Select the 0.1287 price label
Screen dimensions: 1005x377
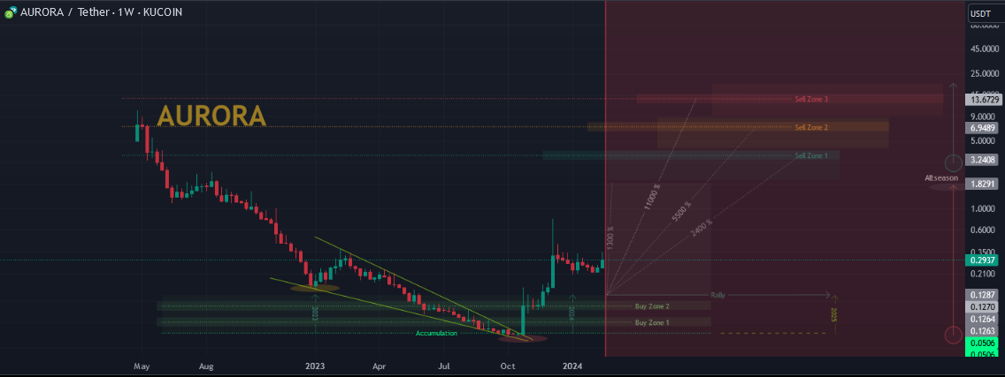[982, 294]
